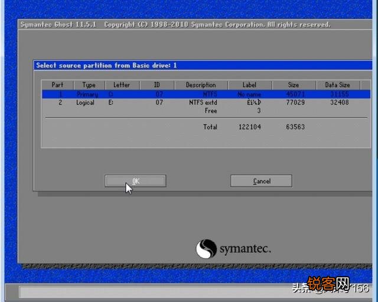Click the Total row label

click(x=210, y=127)
